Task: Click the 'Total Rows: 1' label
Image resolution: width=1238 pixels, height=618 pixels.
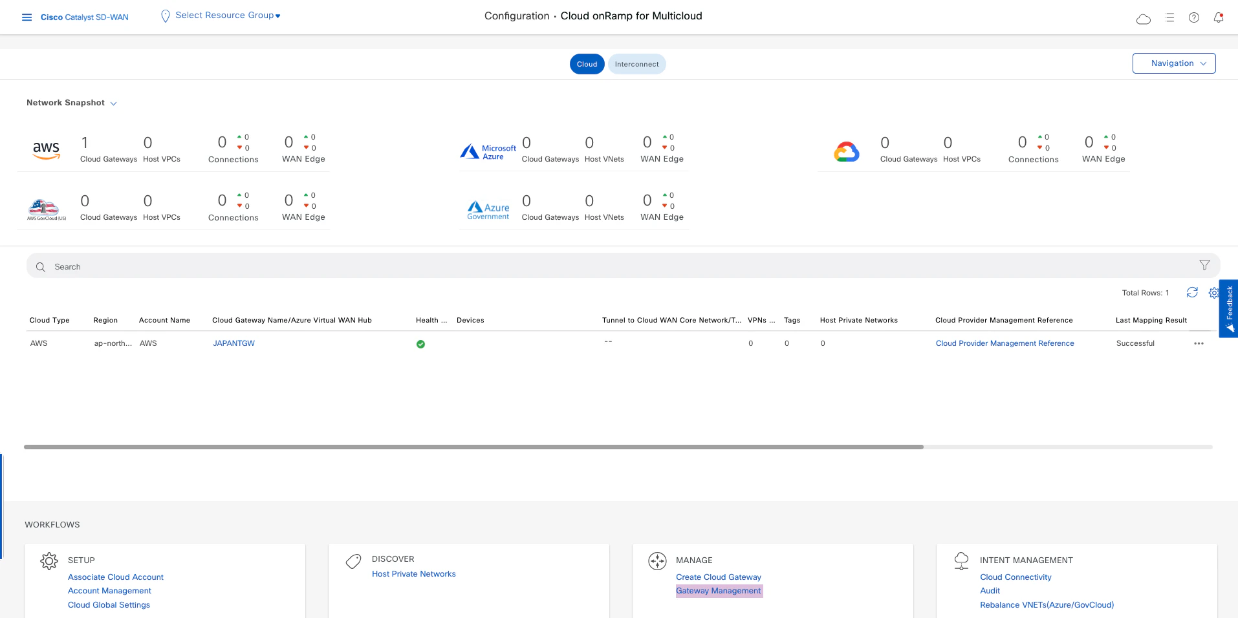Action: tap(1146, 293)
